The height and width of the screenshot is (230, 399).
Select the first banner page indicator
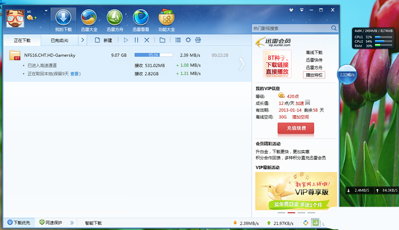tap(281, 213)
